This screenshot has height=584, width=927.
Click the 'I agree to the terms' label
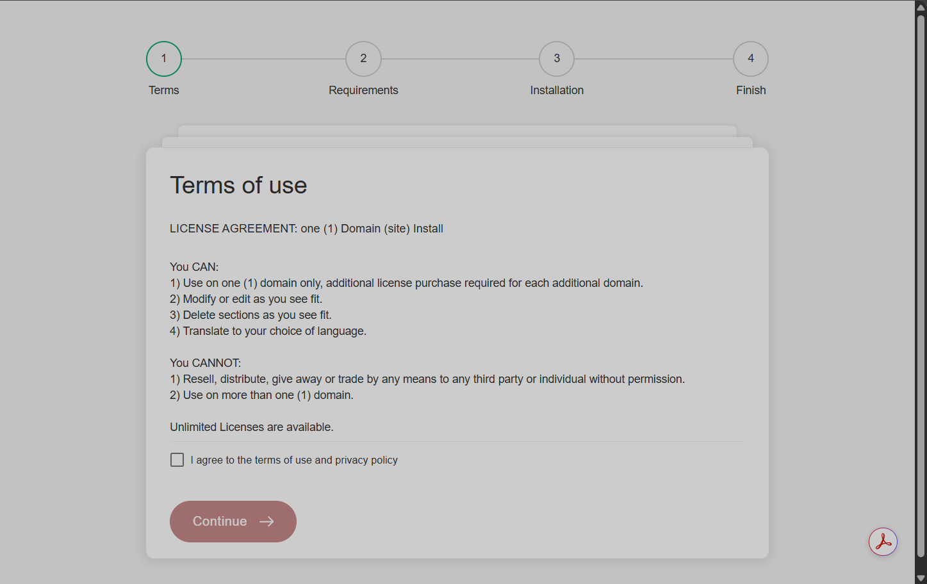(x=294, y=460)
